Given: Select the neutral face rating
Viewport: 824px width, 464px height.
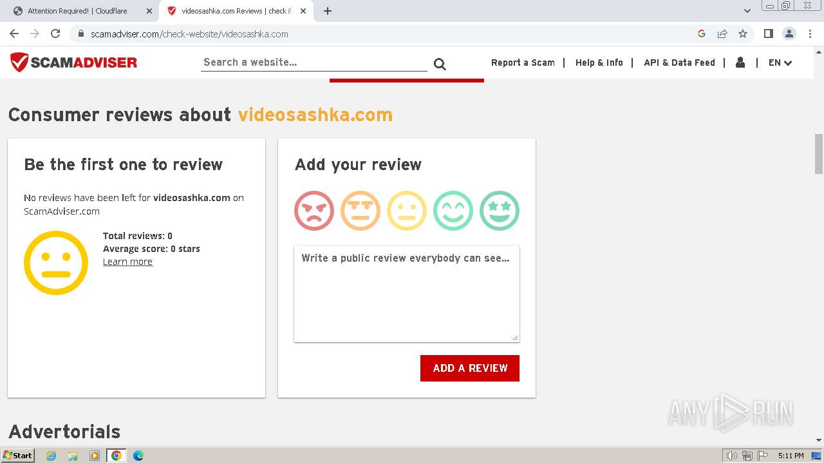Looking at the screenshot, I should pos(407,211).
